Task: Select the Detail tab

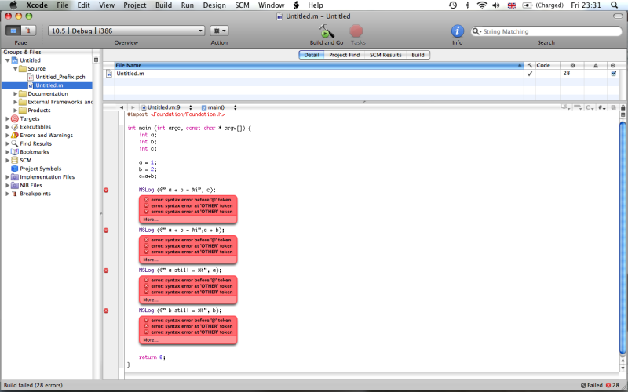Action: pos(311,55)
